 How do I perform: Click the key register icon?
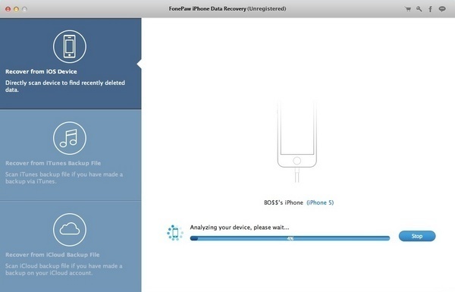coord(419,9)
